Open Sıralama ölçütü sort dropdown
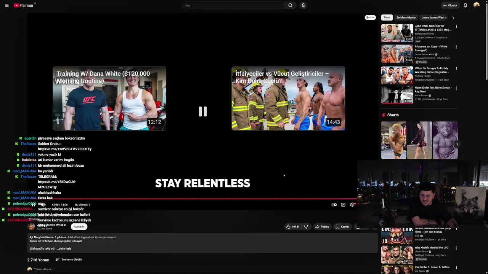The image size is (488, 274). [69, 260]
